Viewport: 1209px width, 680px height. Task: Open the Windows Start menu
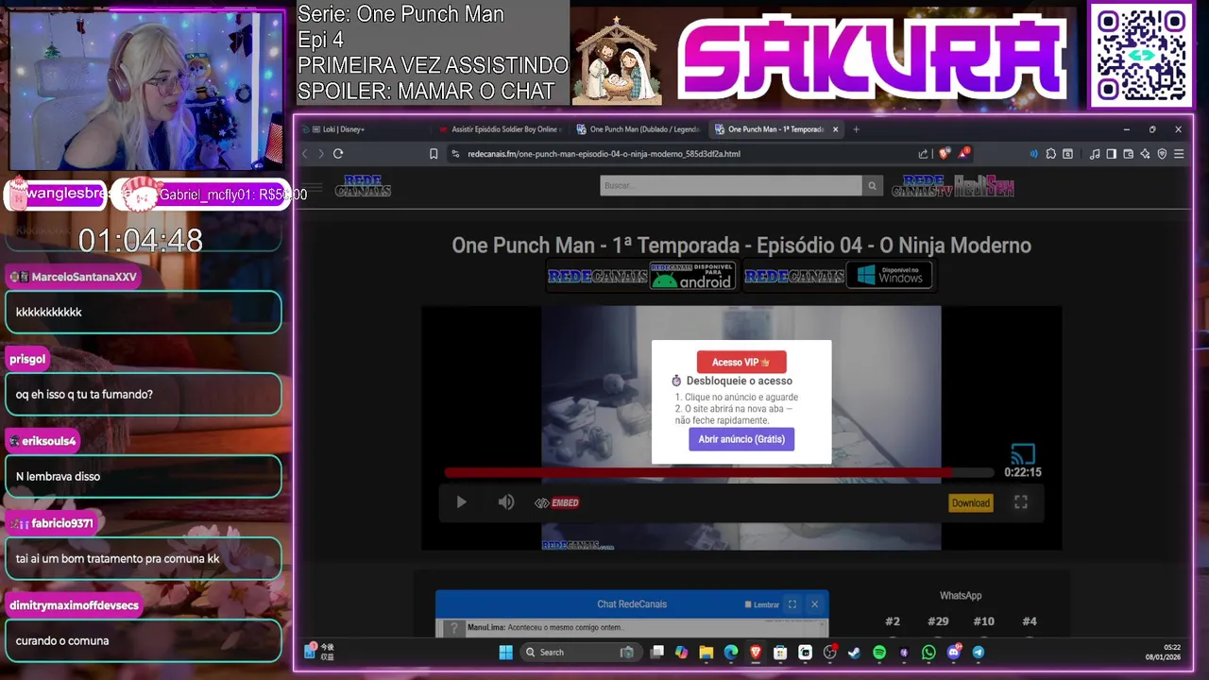point(505,652)
